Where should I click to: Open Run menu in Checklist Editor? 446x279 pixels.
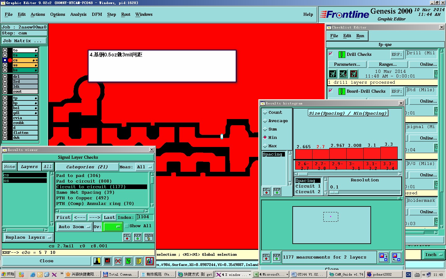360,36
